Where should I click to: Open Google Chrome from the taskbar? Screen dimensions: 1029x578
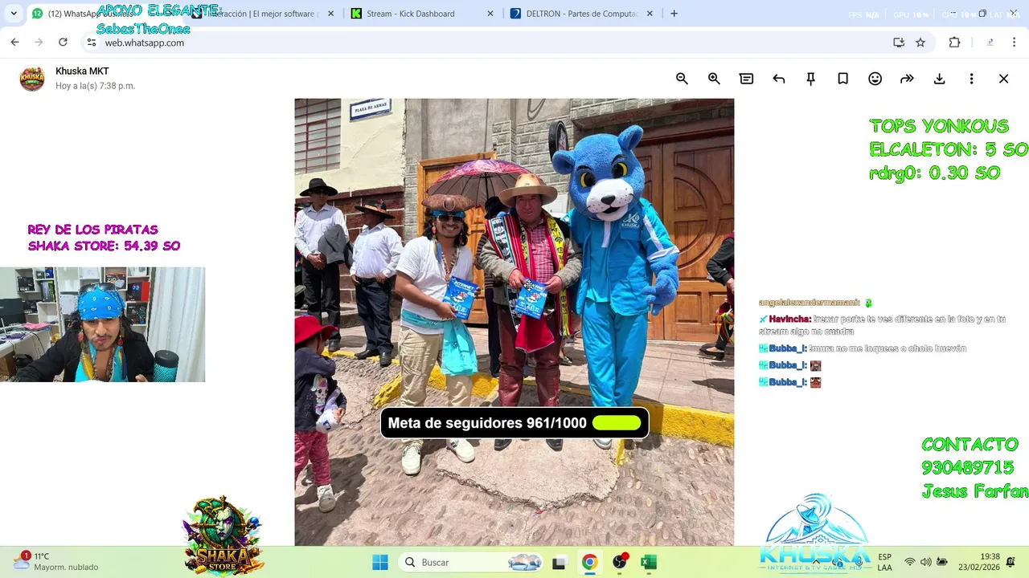pos(589,562)
